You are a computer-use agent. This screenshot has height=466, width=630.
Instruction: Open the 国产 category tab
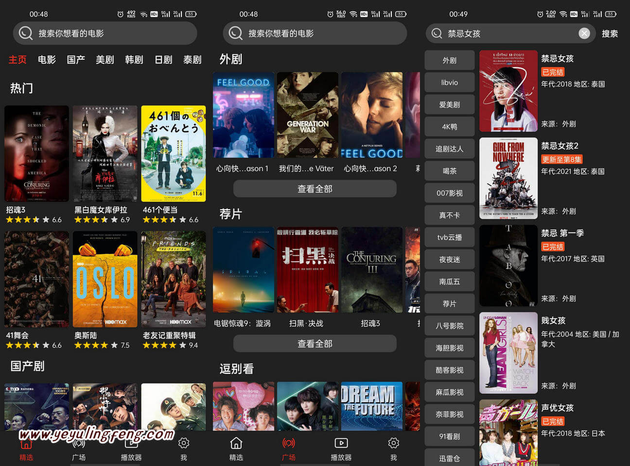(x=76, y=60)
